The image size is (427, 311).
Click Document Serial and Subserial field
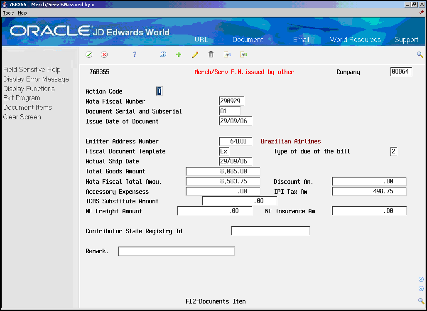[x=230, y=111]
